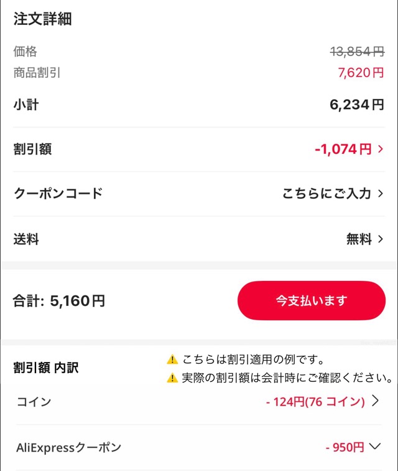
Task: Click the -950円 AliExpress coupon amount
Action: tap(345, 447)
